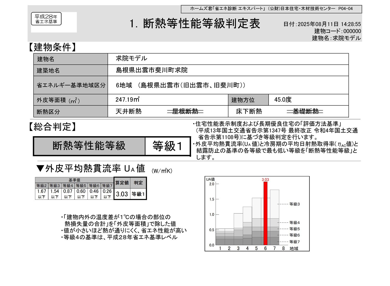This screenshot has height=286, width=390.
Task: Click the 6地域 region value cell
Action: 228,85
